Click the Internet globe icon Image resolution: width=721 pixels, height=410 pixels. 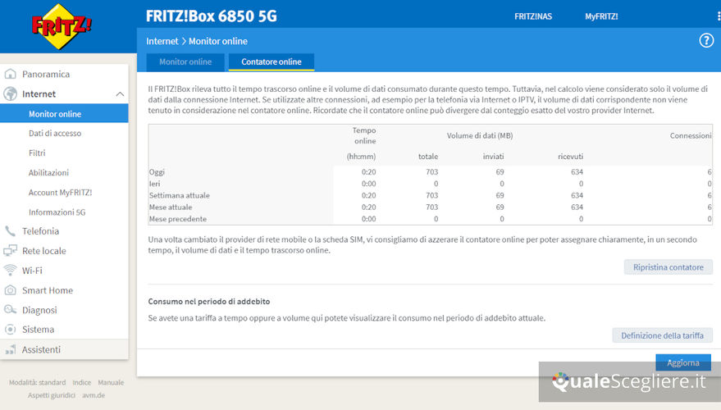click(x=10, y=93)
